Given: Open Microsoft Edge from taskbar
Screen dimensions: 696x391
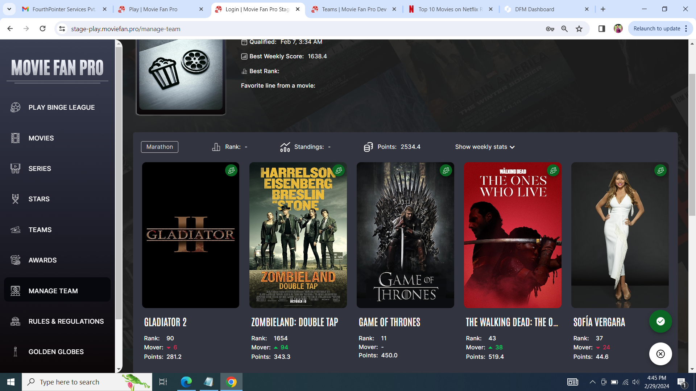Looking at the screenshot, I should pos(186,382).
